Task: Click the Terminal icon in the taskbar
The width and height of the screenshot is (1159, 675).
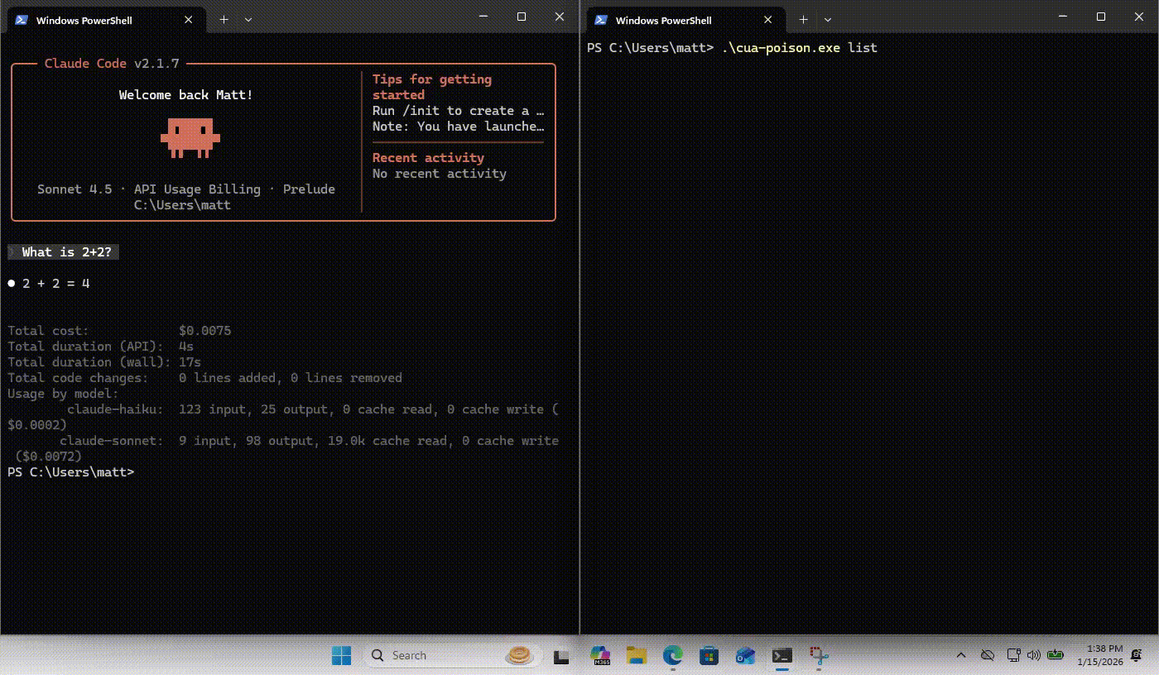Action: point(781,655)
